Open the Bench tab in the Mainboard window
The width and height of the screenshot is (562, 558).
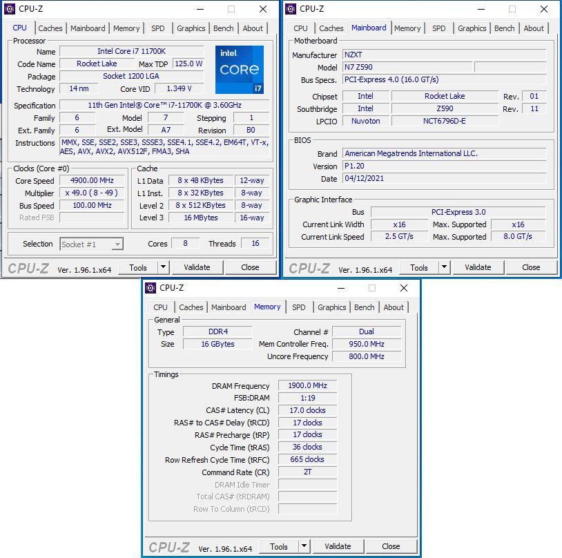click(505, 28)
